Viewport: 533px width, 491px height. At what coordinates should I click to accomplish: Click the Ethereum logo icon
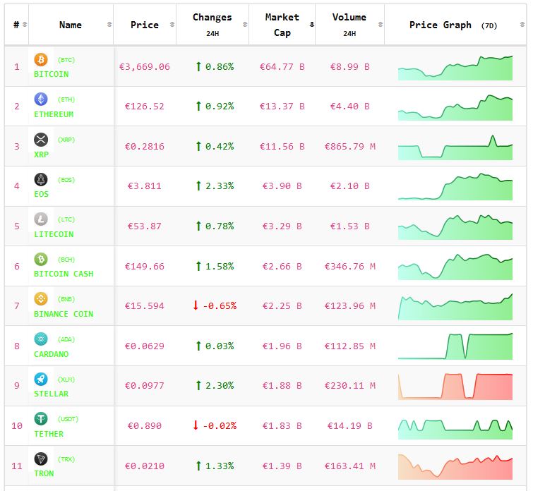click(41, 99)
